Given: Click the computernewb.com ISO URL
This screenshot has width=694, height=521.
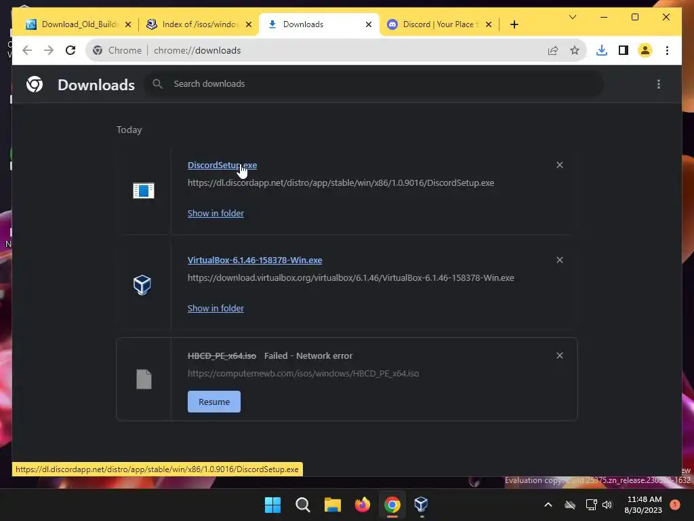Looking at the screenshot, I should click(x=303, y=374).
